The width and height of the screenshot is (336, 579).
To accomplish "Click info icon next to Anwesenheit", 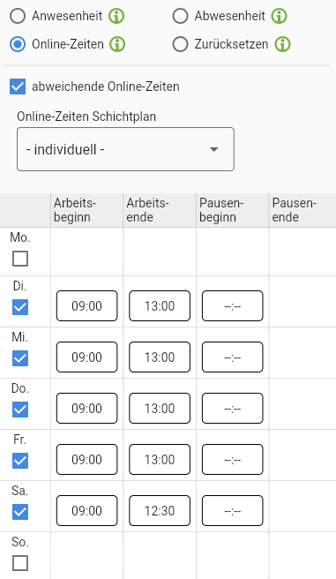I will click(116, 16).
